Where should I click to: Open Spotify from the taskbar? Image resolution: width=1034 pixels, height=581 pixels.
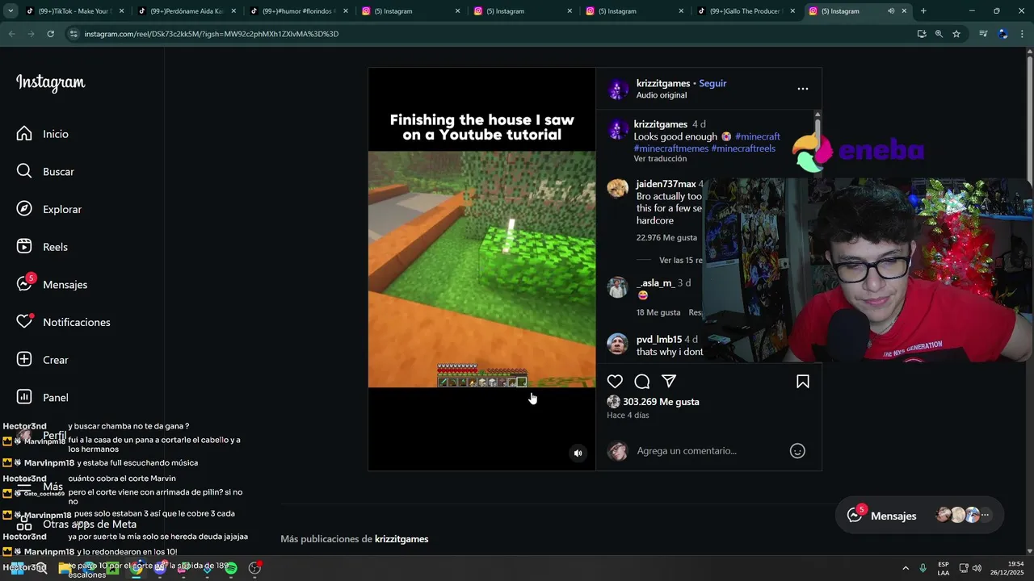pyautogui.click(x=231, y=568)
